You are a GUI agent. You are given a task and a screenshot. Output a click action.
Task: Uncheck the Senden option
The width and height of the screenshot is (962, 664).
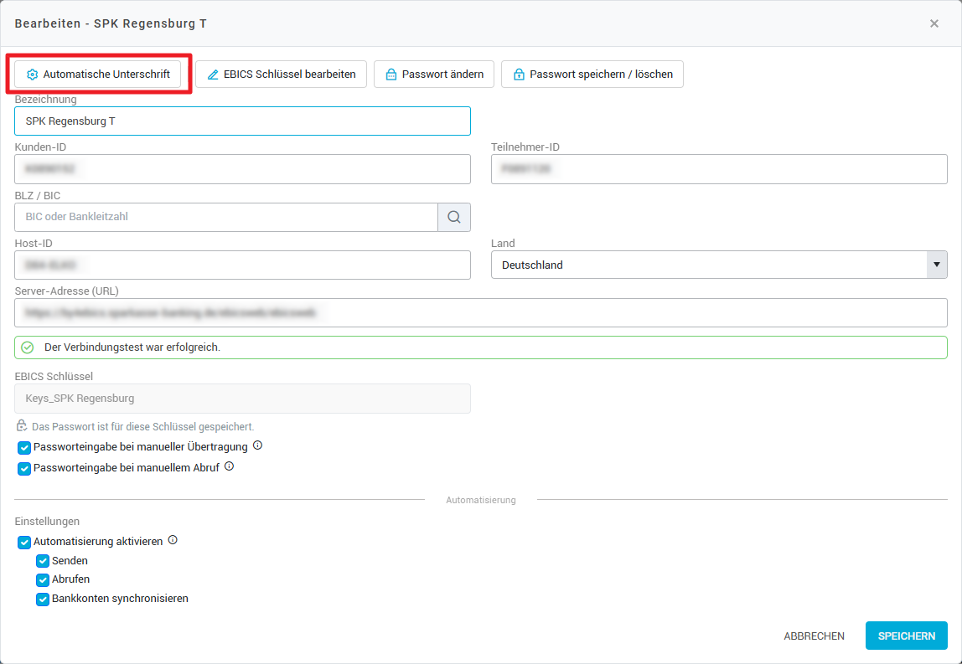(43, 561)
